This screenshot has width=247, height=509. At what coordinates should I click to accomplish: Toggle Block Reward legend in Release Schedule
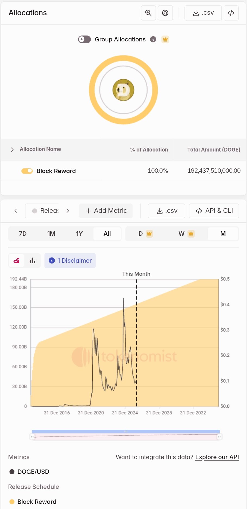point(33,502)
